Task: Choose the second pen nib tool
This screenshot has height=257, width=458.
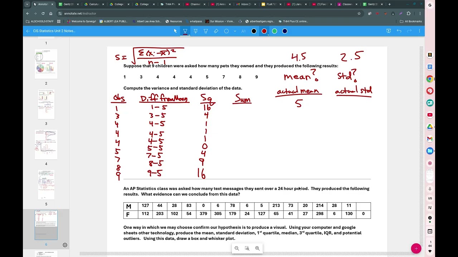Action: click(195, 31)
